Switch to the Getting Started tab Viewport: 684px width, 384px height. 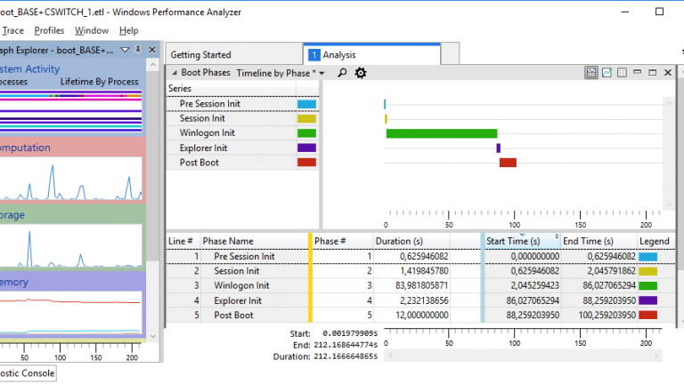pos(234,54)
